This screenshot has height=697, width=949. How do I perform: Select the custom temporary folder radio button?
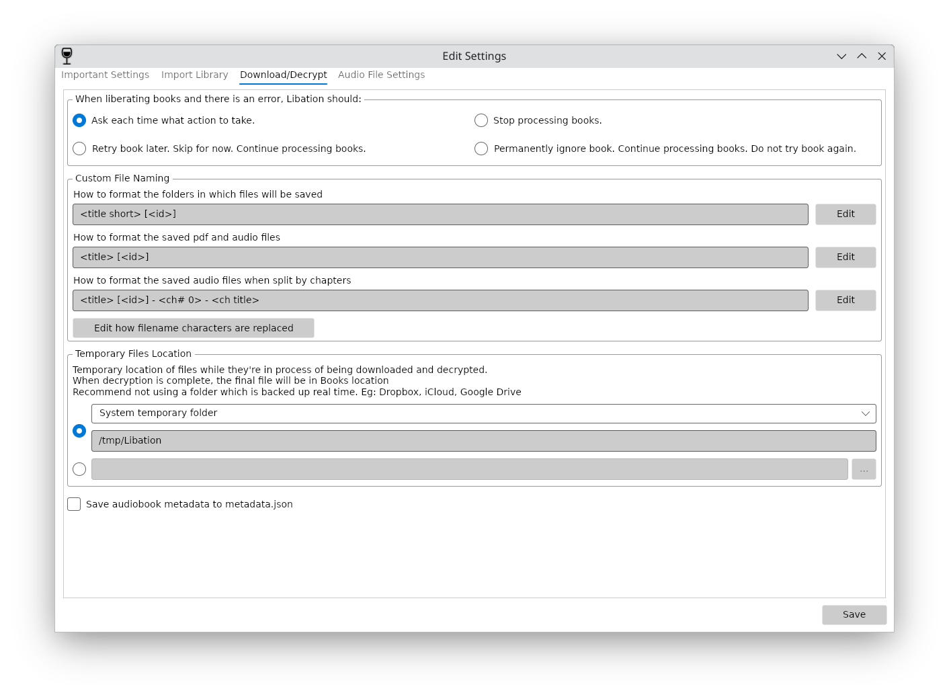(x=79, y=469)
